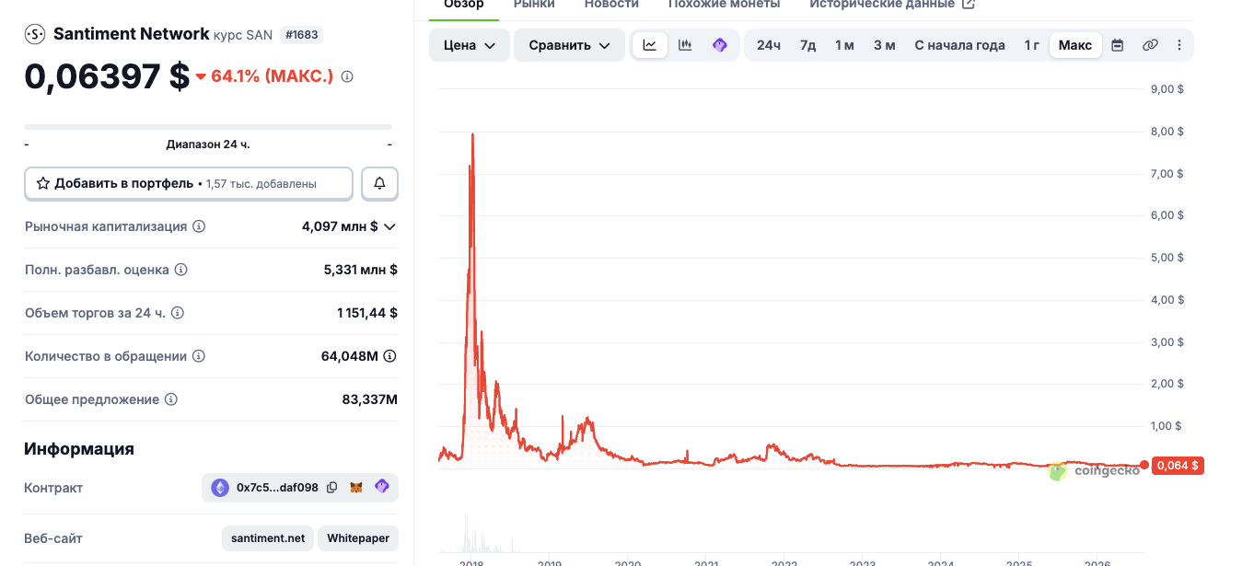
Task: Show info for Общее предложение
Action: 171,399
